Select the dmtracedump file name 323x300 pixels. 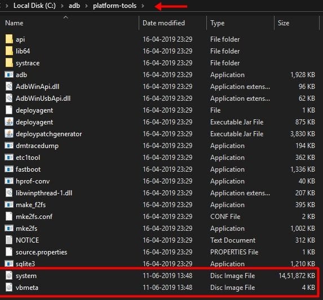pyautogui.click(x=37, y=145)
